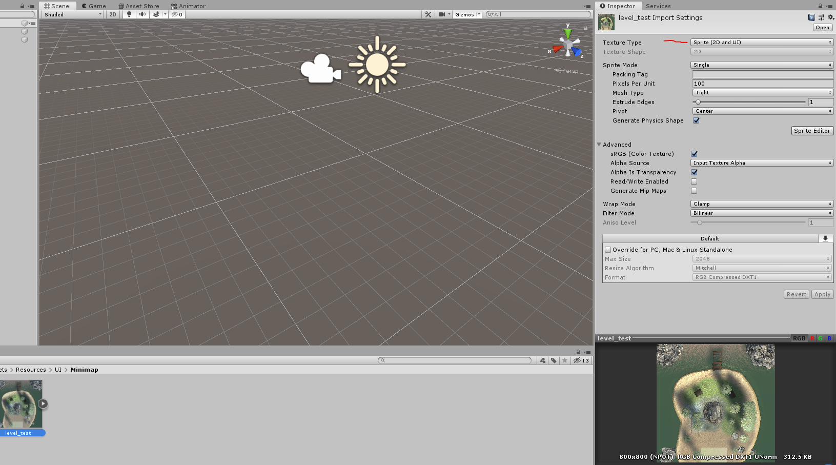This screenshot has width=836, height=465.
Task: Toggle 2D view mode in Scene toolbar
Action: coord(113,14)
